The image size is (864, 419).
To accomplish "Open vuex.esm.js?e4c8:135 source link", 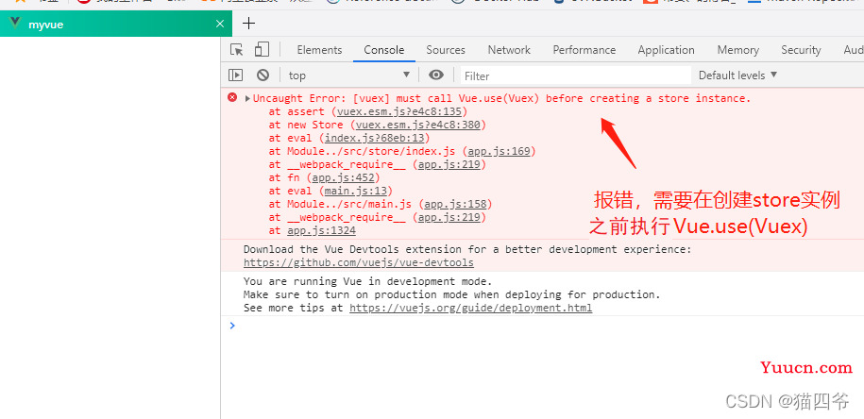I will tap(398, 111).
